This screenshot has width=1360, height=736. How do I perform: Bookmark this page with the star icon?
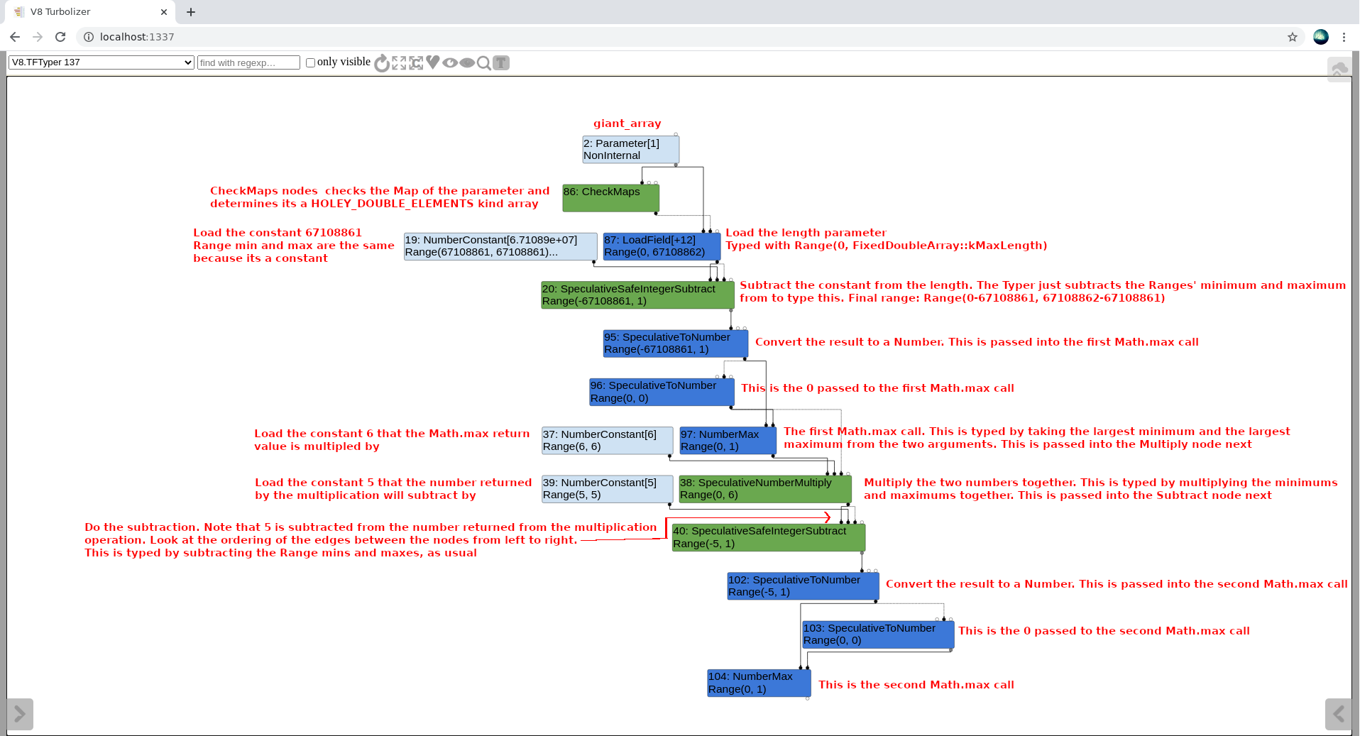tap(1293, 37)
